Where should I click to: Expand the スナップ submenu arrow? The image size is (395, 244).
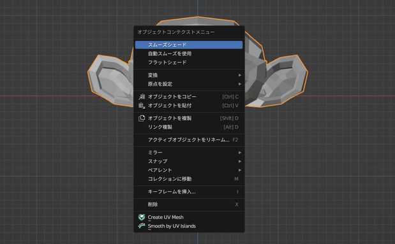pos(240,161)
